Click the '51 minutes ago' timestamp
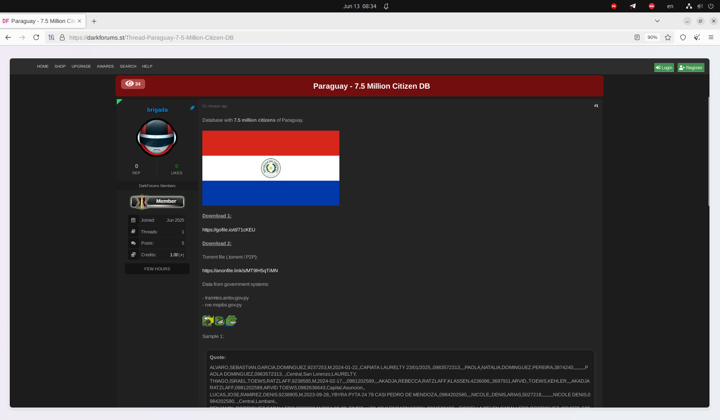This screenshot has width=720, height=420. pyautogui.click(x=215, y=106)
